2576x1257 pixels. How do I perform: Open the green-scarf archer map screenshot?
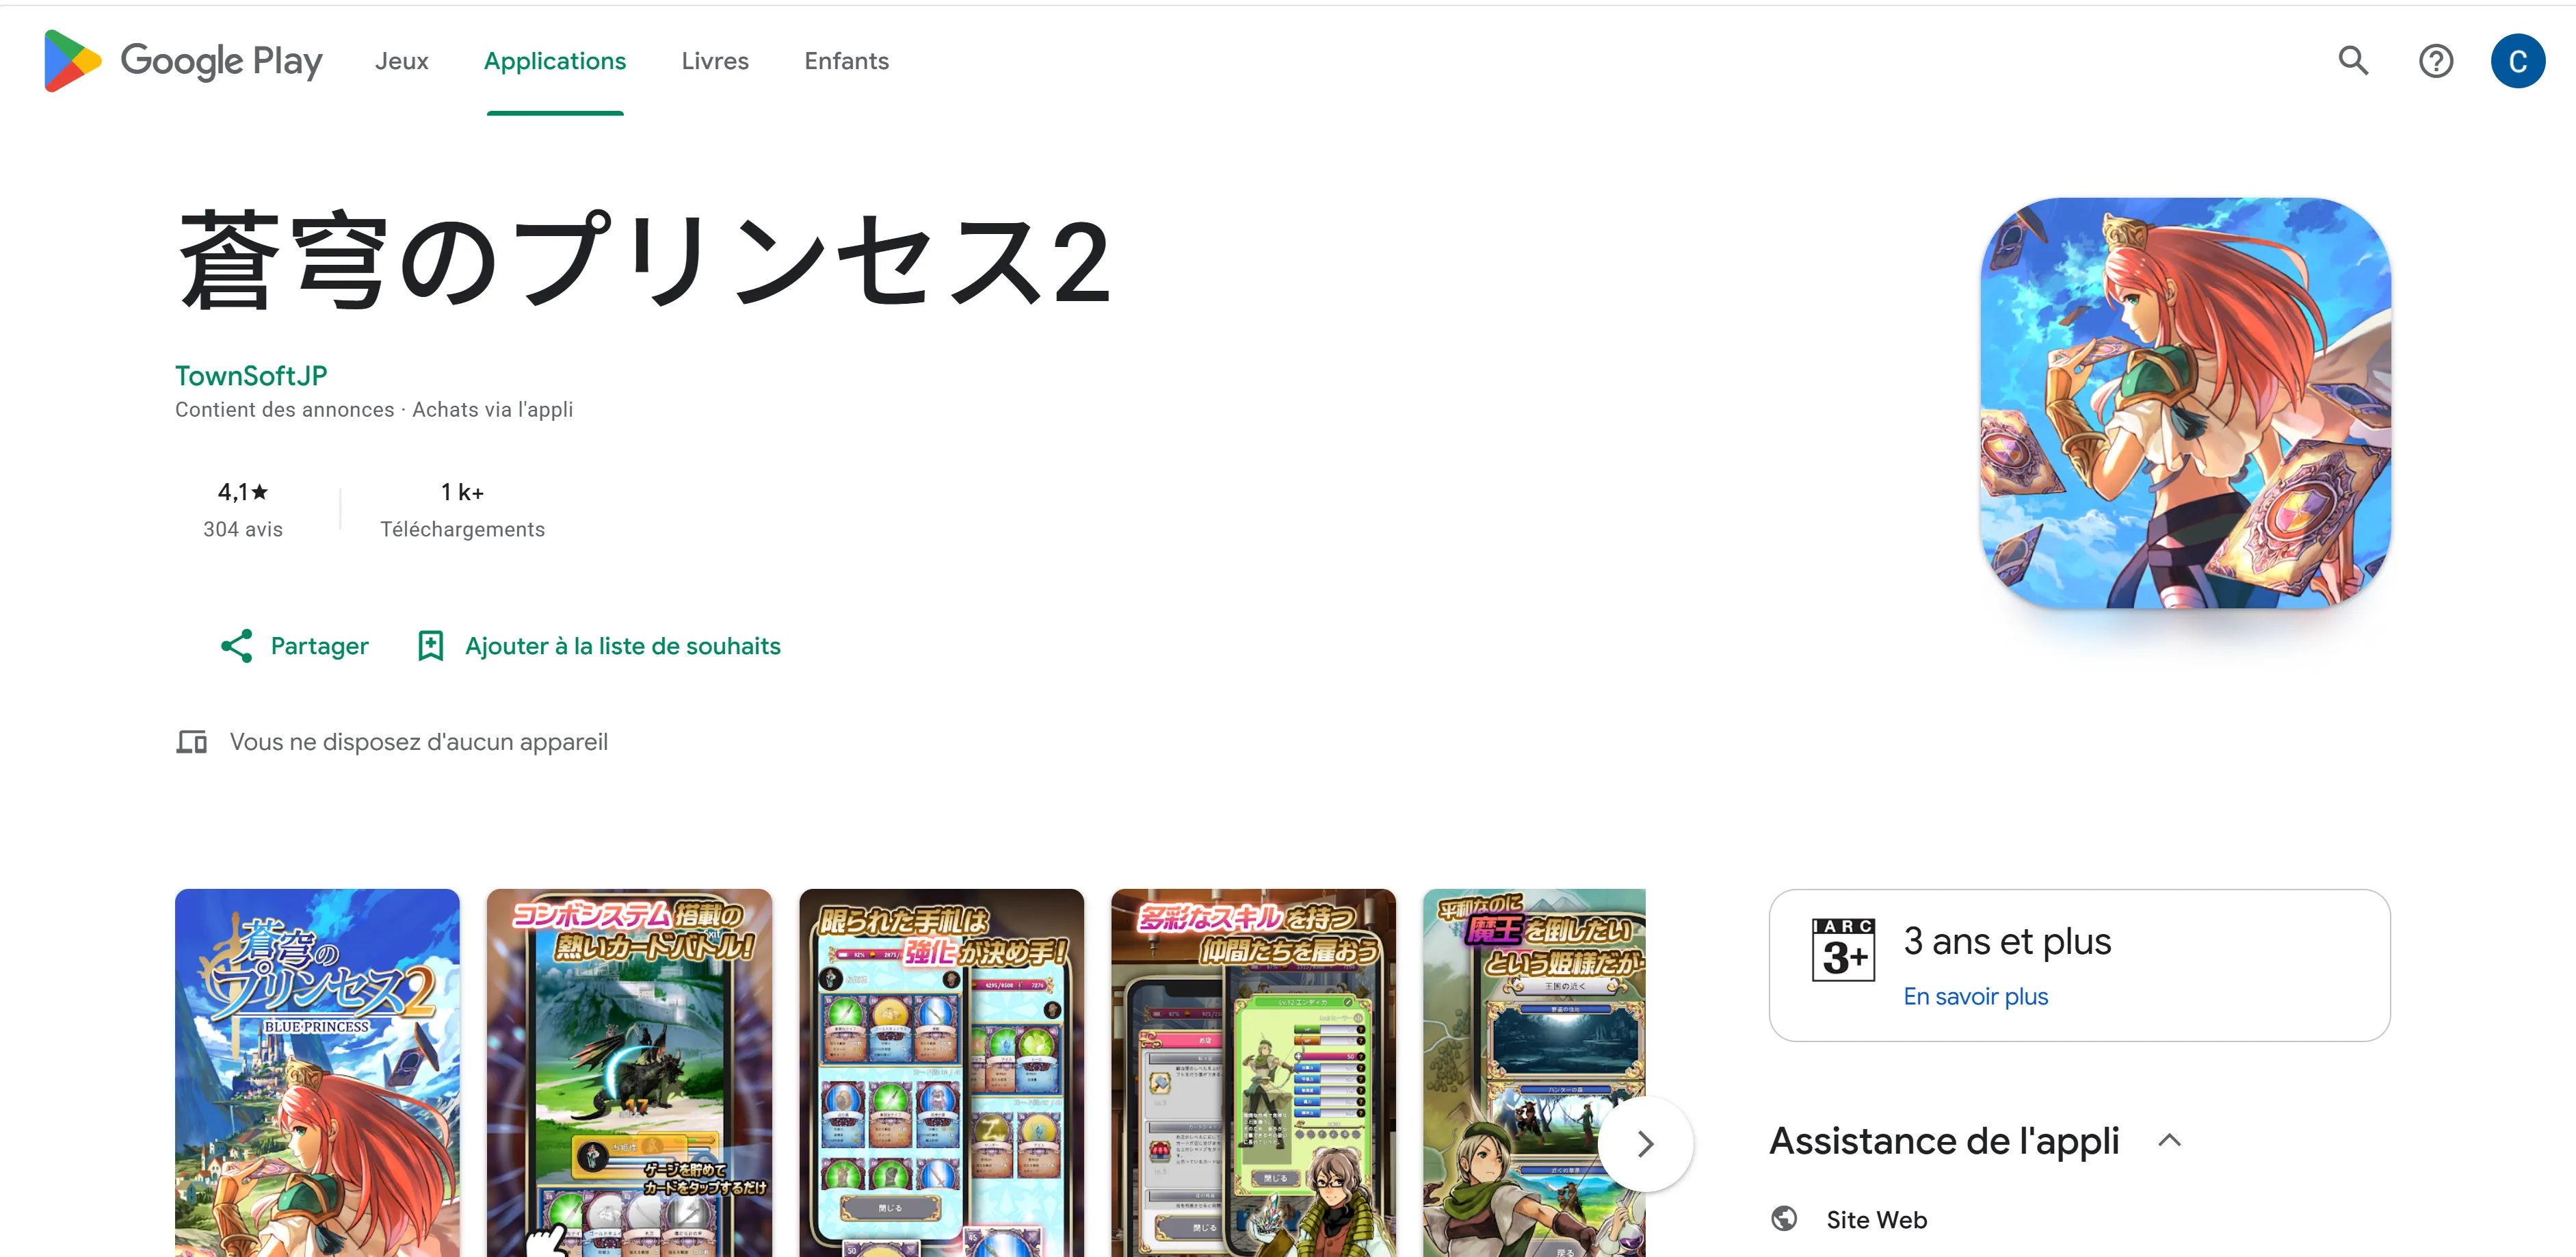pyautogui.click(x=1534, y=1073)
